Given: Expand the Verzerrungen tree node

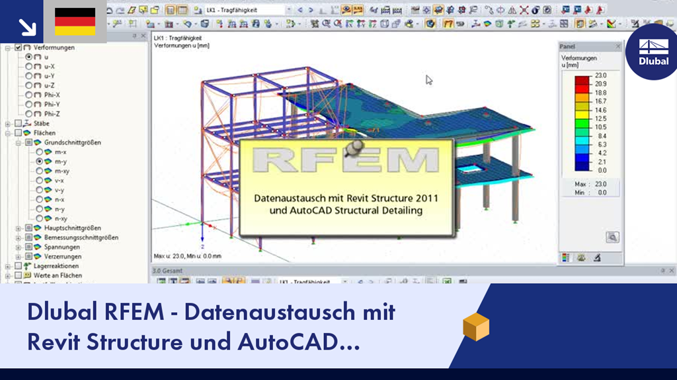Looking at the screenshot, I should (18, 257).
